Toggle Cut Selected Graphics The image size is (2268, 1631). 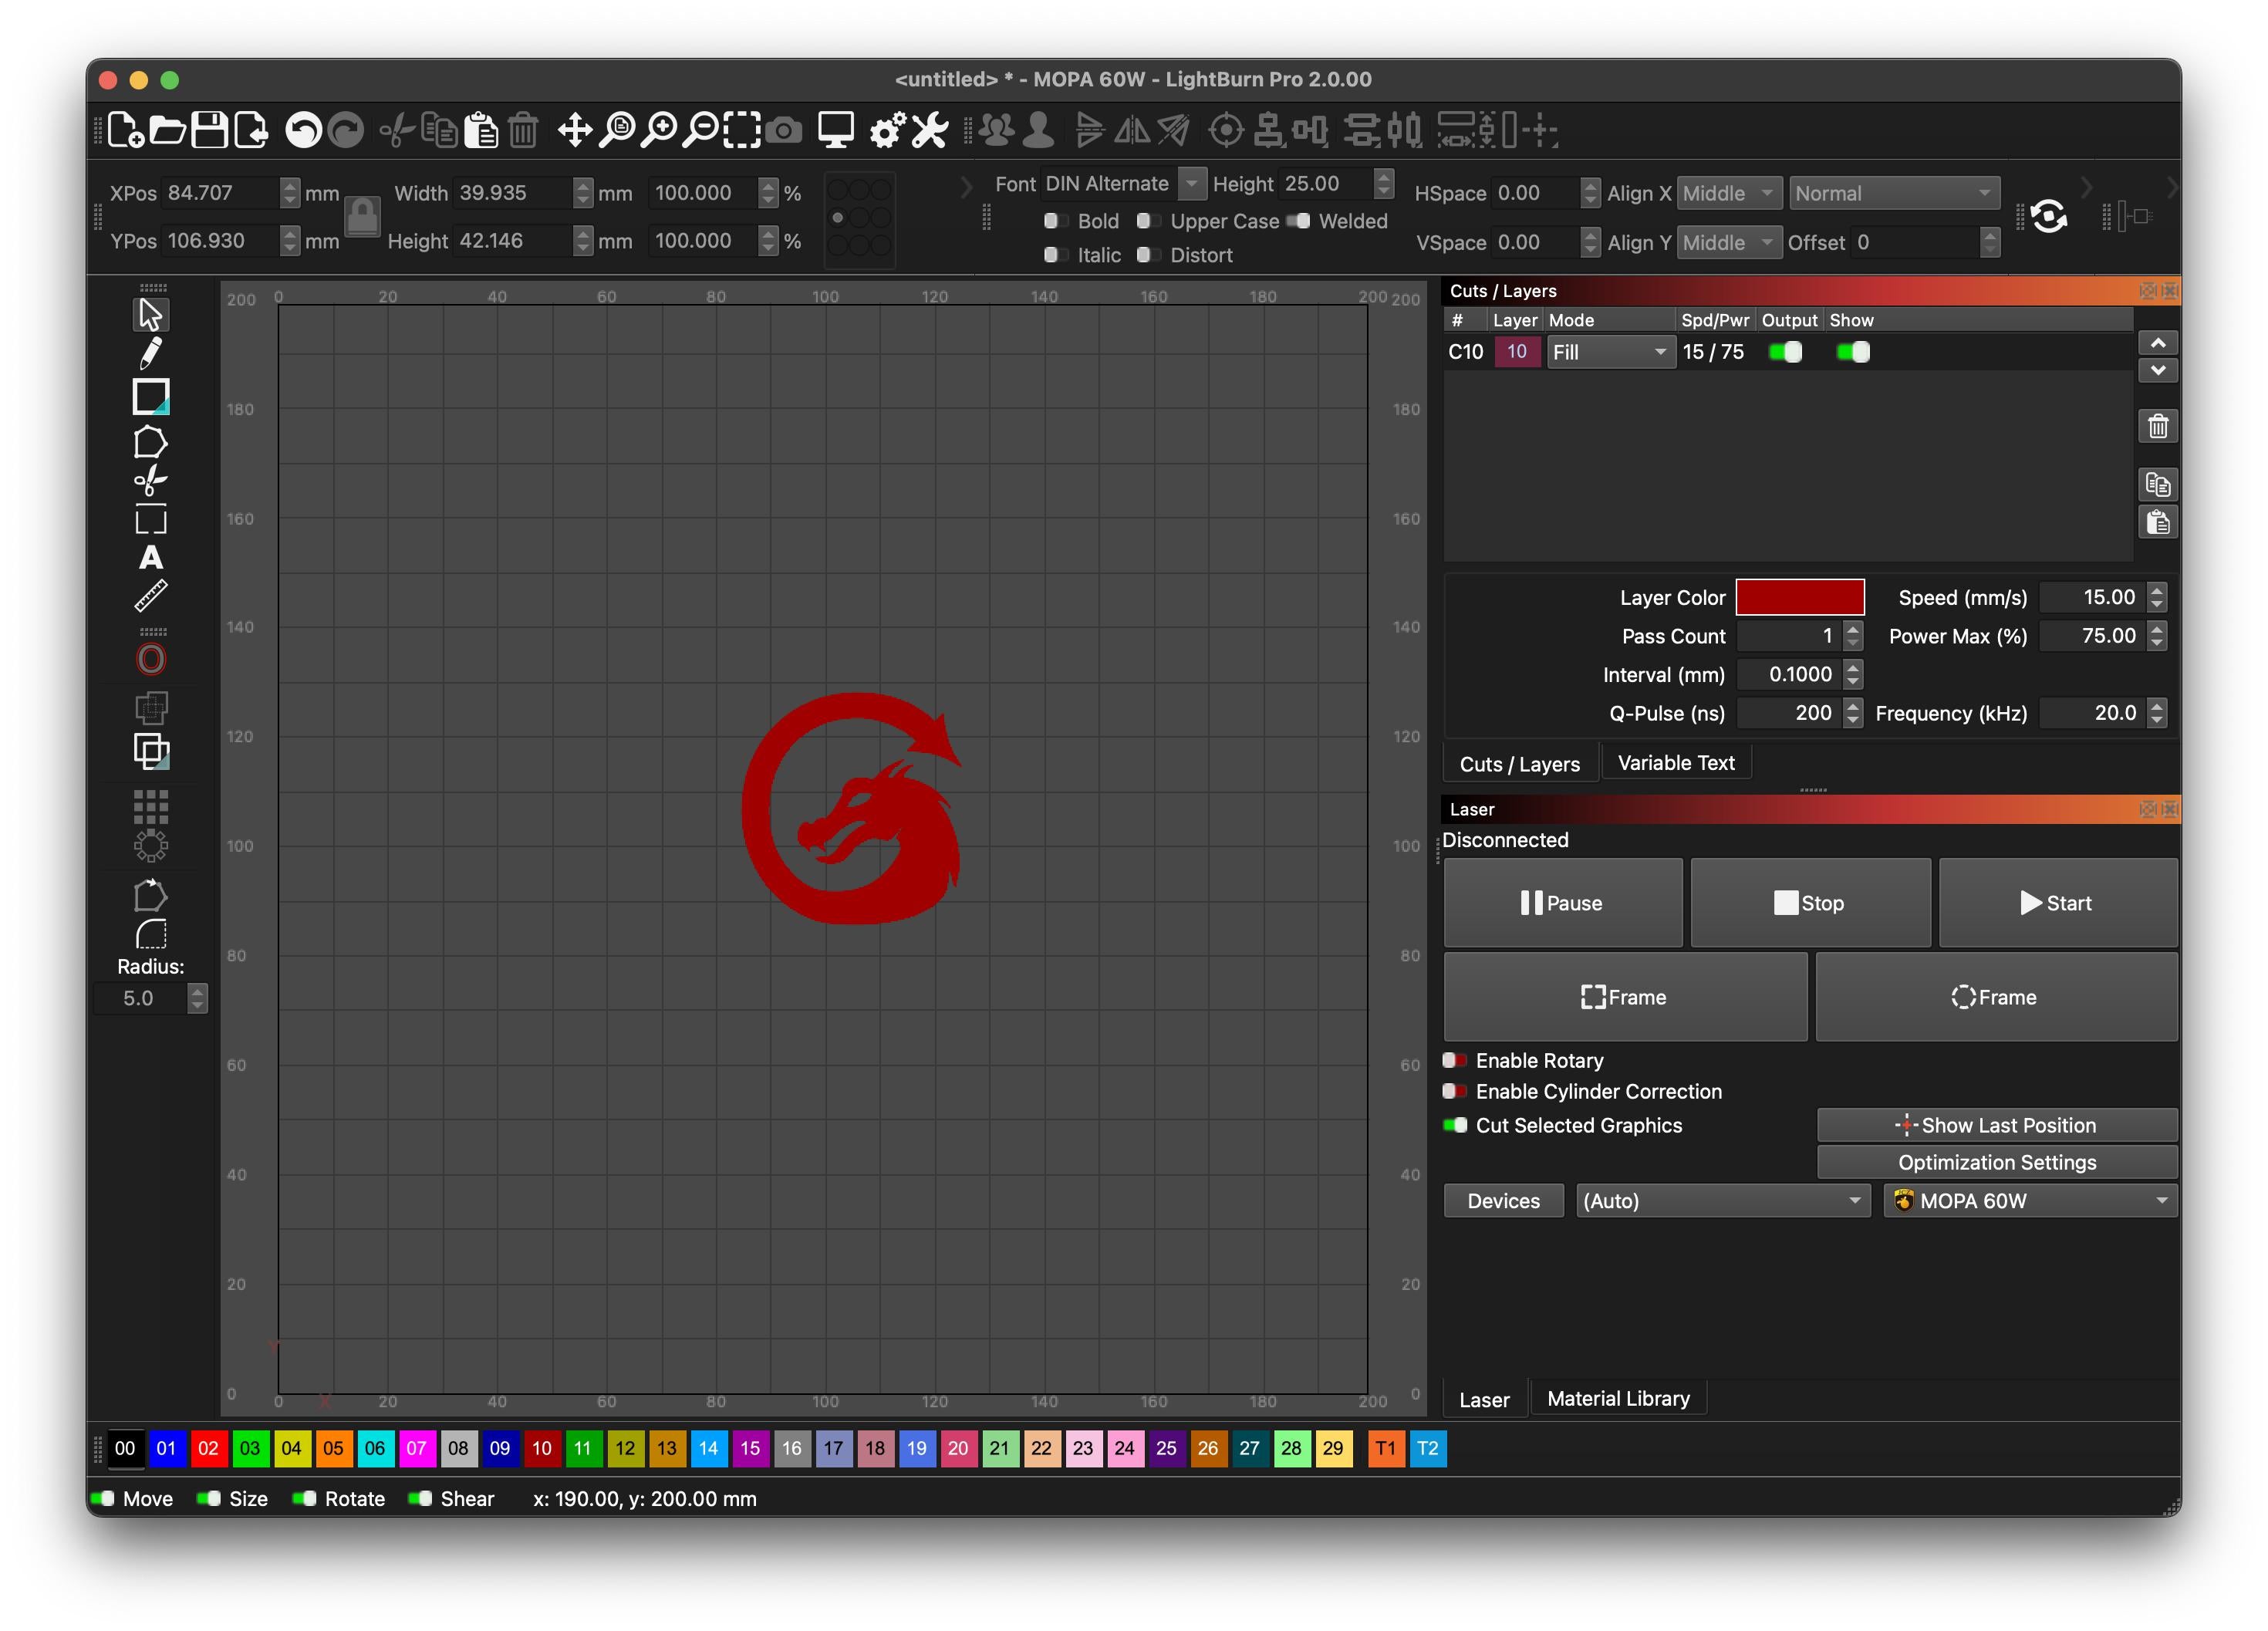(1455, 1125)
